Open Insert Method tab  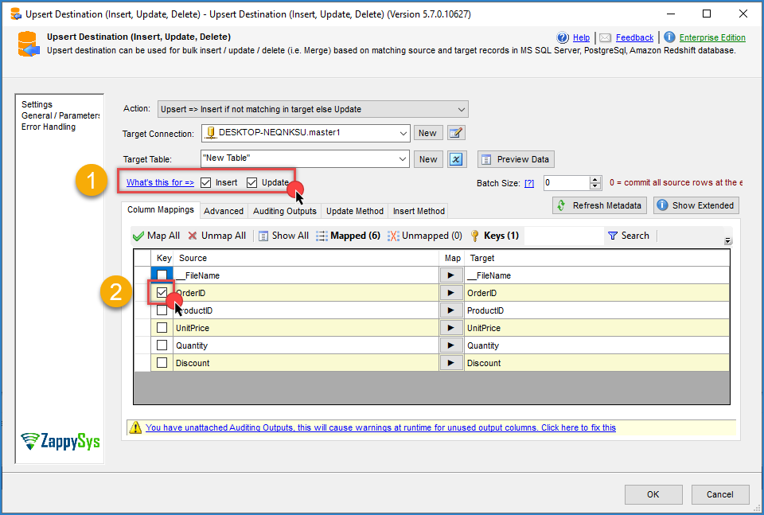click(x=419, y=212)
